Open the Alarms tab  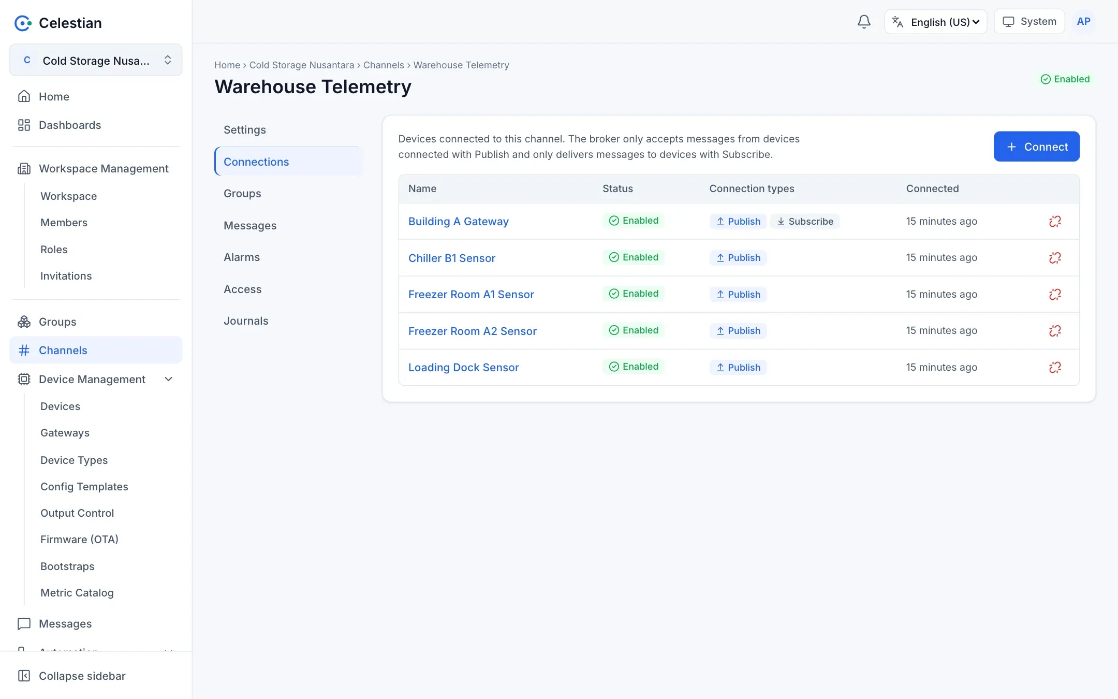pyautogui.click(x=289, y=257)
